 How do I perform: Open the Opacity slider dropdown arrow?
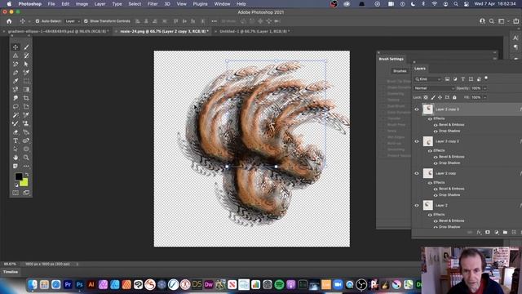(x=484, y=88)
